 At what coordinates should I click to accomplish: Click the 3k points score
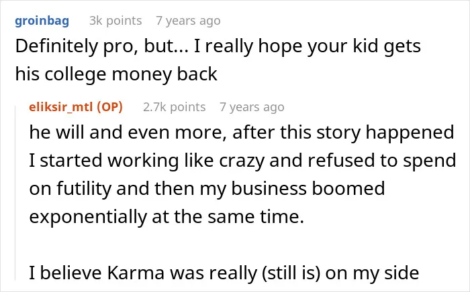pyautogui.click(x=115, y=21)
